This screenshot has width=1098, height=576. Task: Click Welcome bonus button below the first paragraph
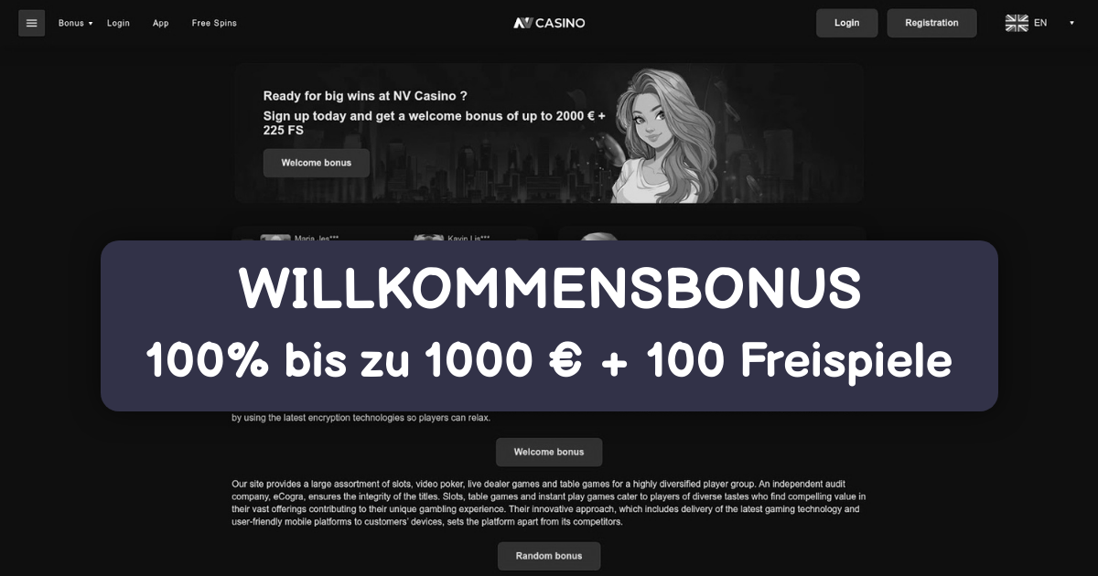pos(549,452)
